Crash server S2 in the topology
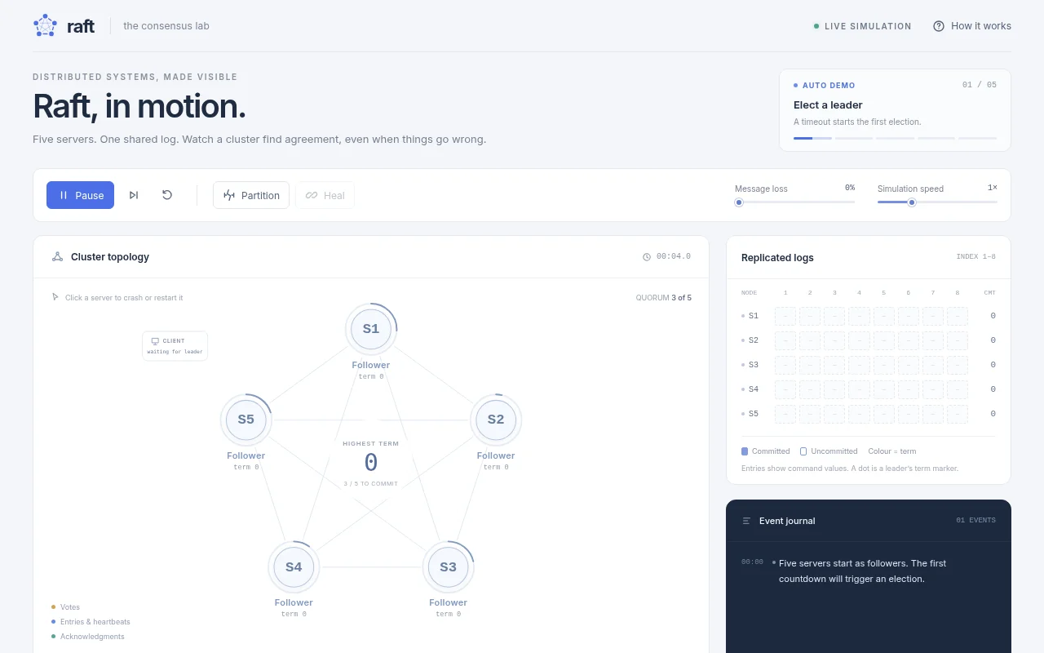Viewport: 1044px width, 653px height. (x=496, y=420)
